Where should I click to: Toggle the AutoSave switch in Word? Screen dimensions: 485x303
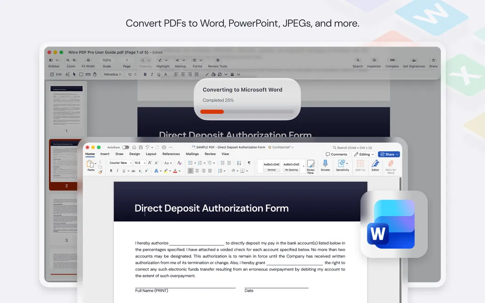(x=125, y=147)
